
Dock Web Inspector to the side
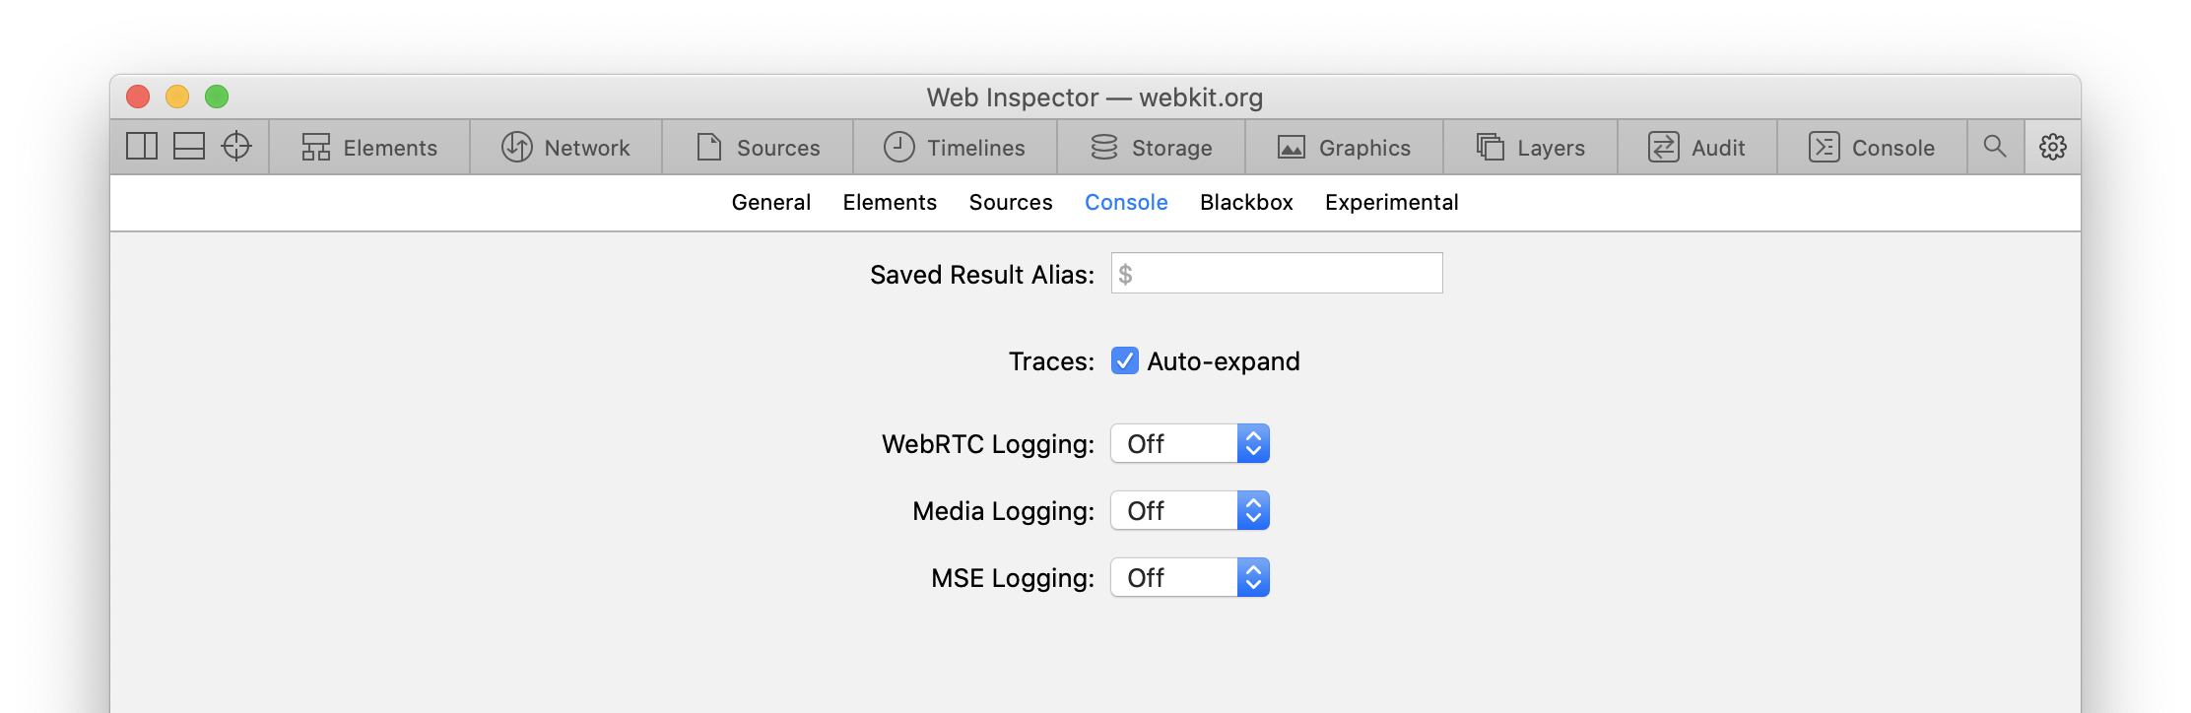142,147
